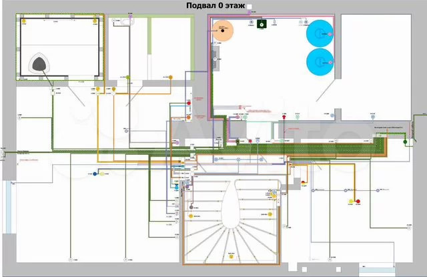
Task: Click the red dot beside the yellow dot pair
Action: click(x=358, y=202)
